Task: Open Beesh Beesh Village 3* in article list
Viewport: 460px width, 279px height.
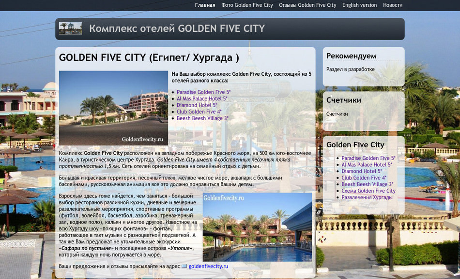Action: point(202,118)
